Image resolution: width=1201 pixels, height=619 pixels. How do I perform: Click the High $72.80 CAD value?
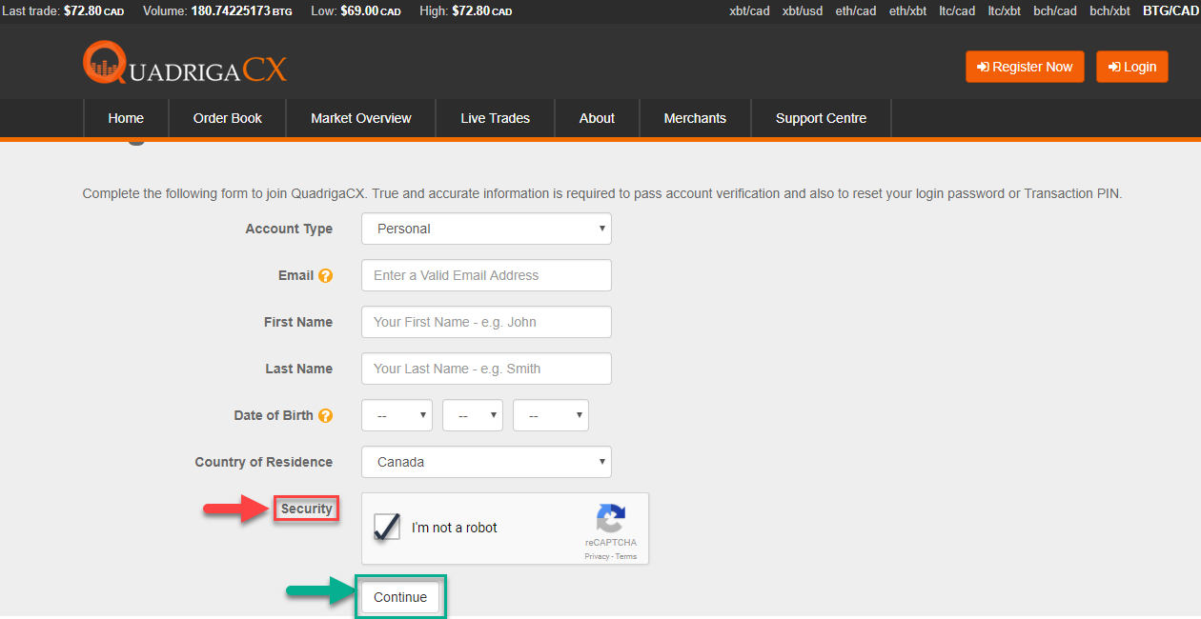[x=482, y=11]
